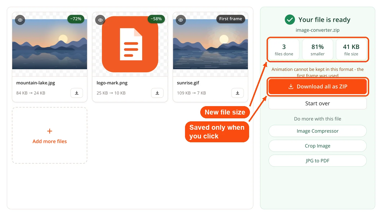Click the Start over button

point(318,104)
